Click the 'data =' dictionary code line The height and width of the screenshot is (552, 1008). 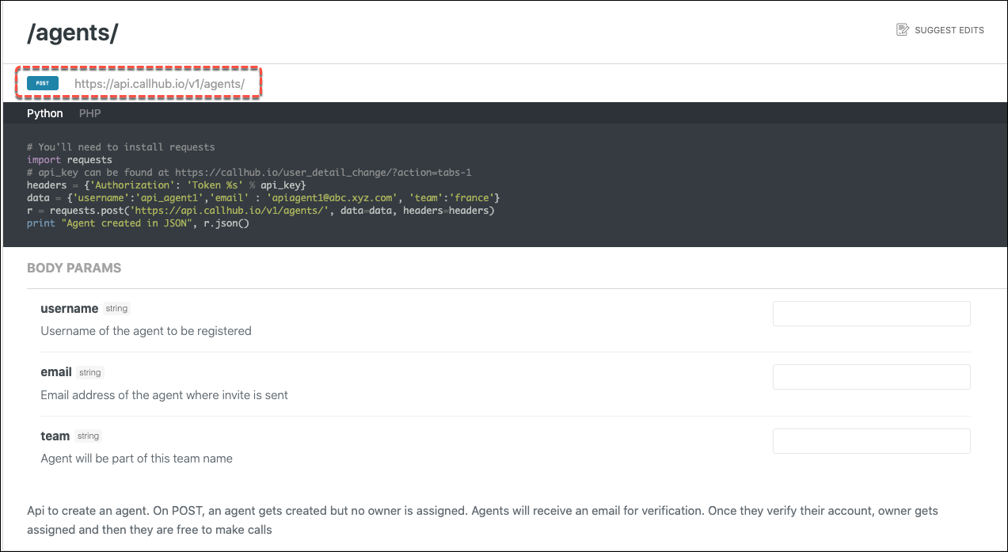pos(264,198)
